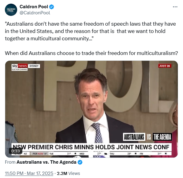The image size is (183, 178).
Task: Click the weather forecast ticker strip
Action: click(91, 154)
